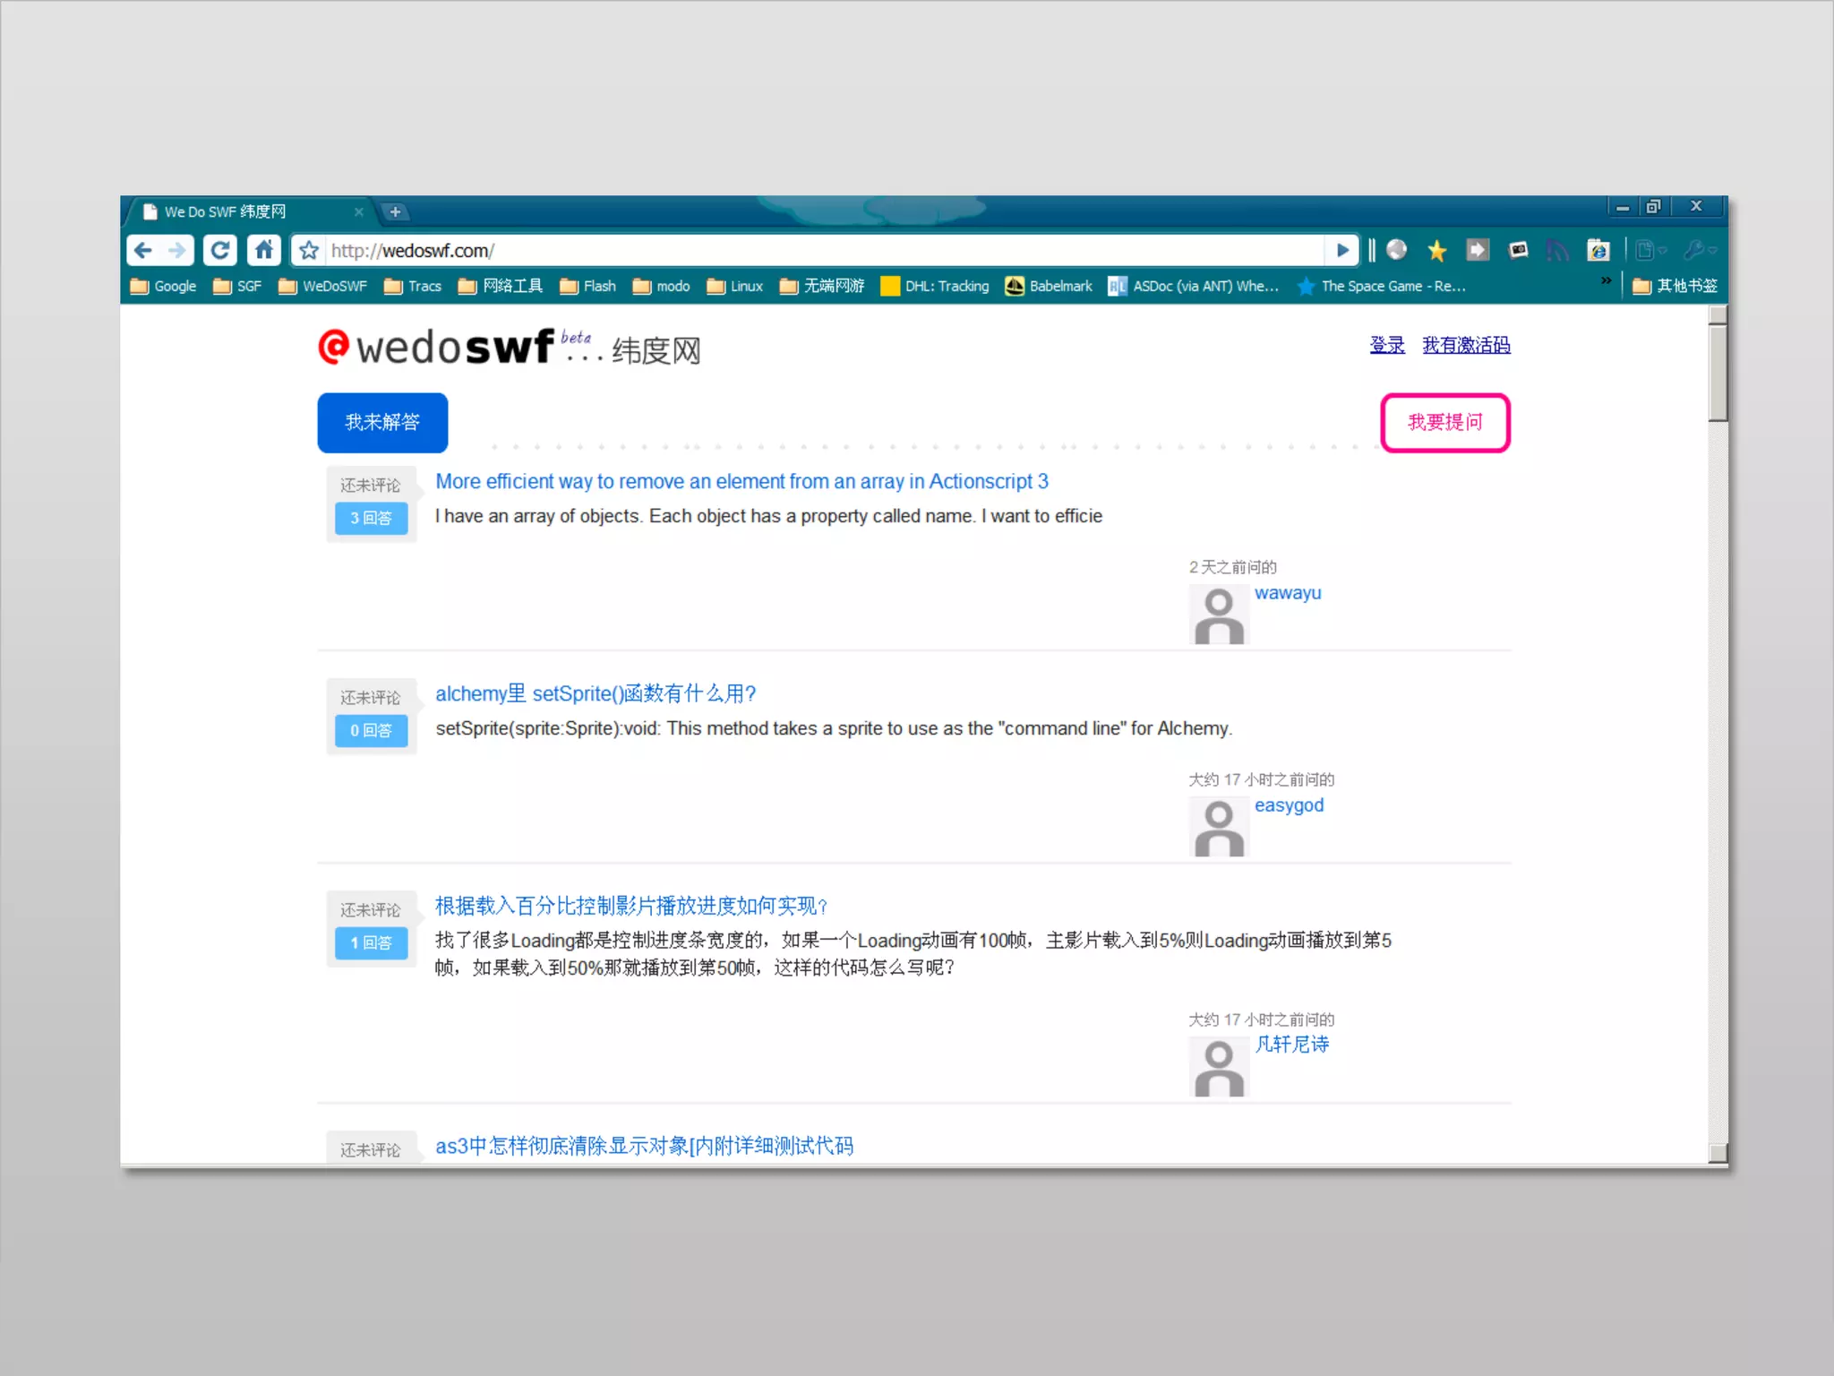Click the blue 我来解答 button
The height and width of the screenshot is (1376, 1834).
pos(382,423)
